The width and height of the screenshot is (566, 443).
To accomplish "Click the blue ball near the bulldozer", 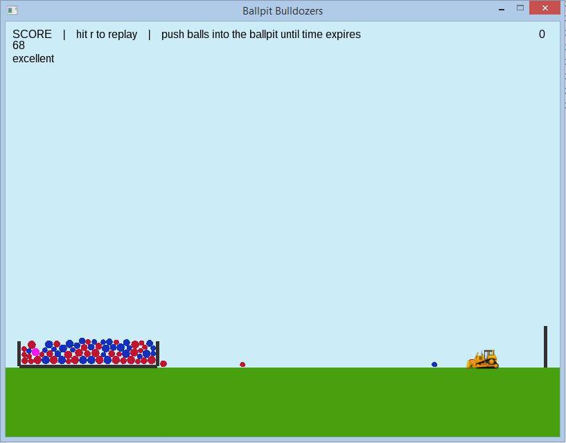I will tap(434, 365).
